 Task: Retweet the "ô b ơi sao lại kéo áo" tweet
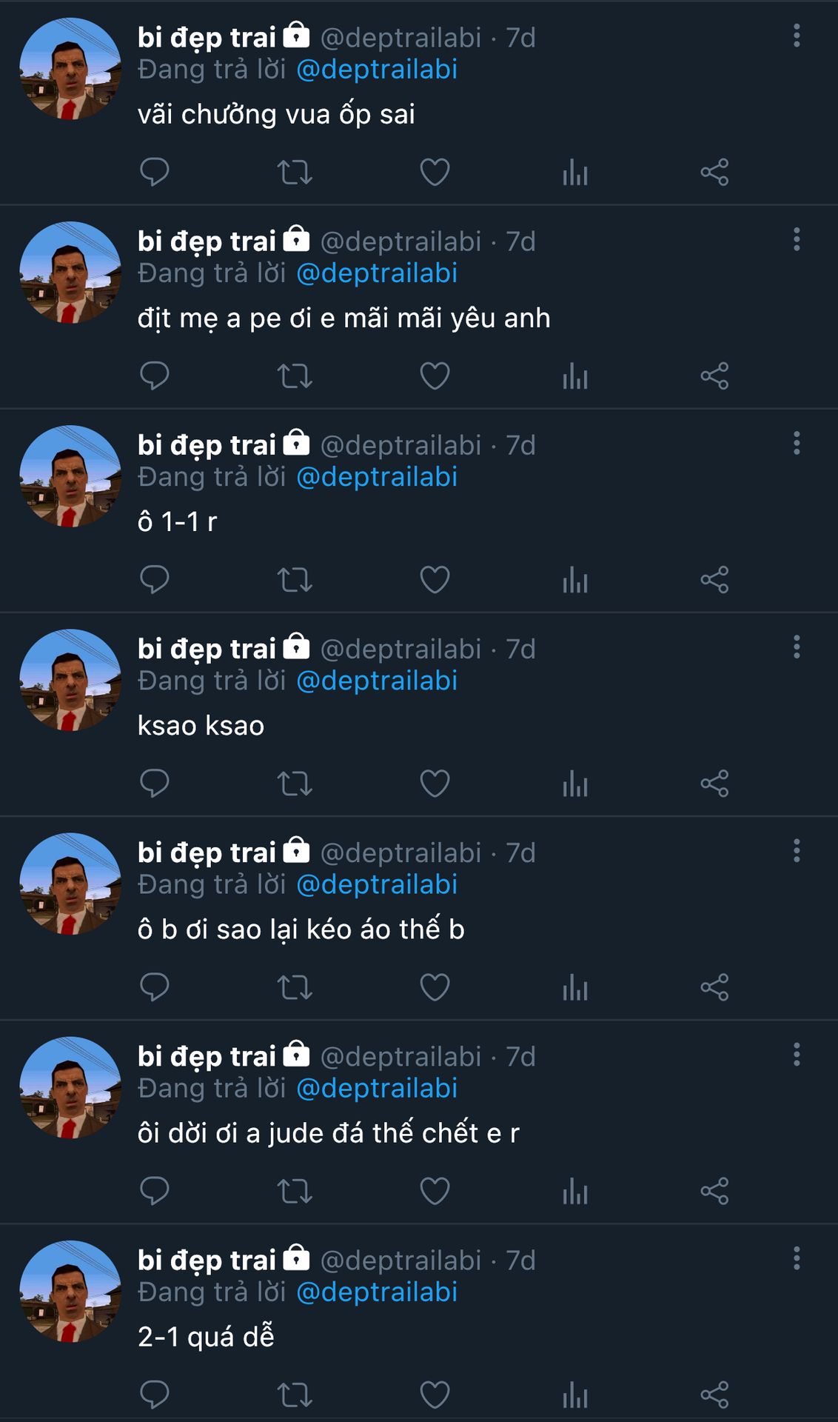pos(295,987)
